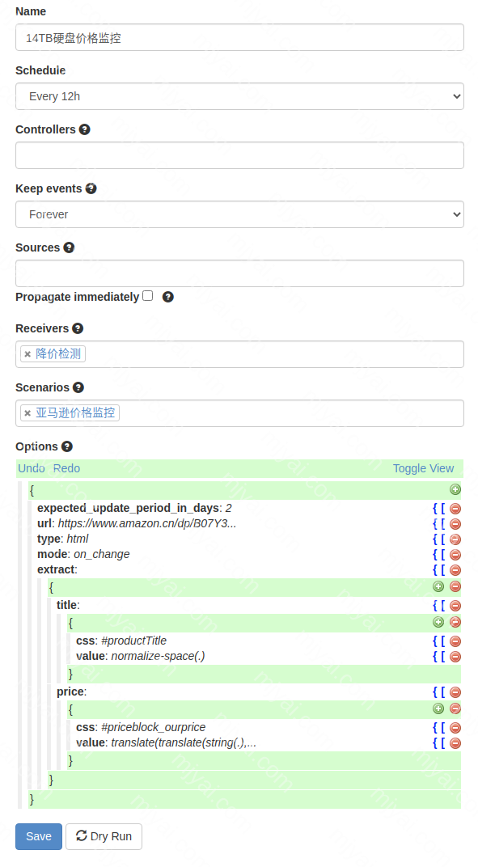This screenshot has width=478, height=867.
Task: Delete the url option via red minus
Action: tap(455, 524)
